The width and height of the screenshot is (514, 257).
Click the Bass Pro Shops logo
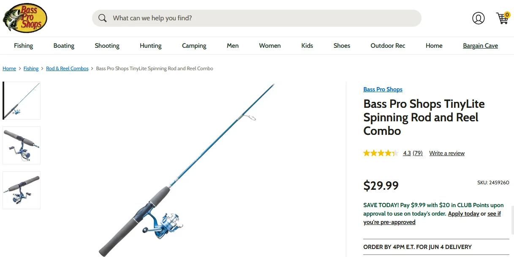(25, 18)
